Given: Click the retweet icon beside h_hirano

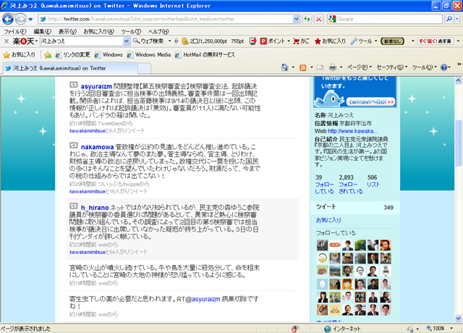Looking at the screenshot, I should [x=74, y=206].
